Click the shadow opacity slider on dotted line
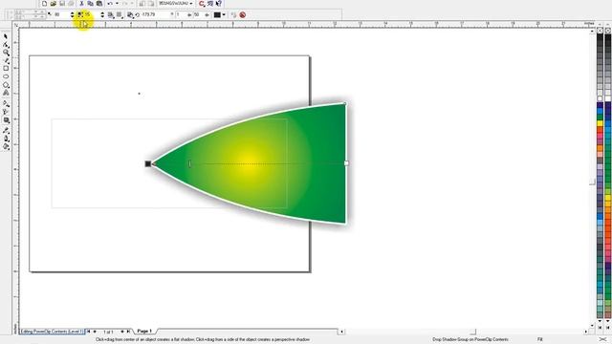This screenshot has height=344, width=612. click(x=189, y=163)
